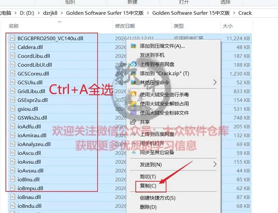The width and height of the screenshot is (278, 213).
Task: Click the GSWks2u.dll file icon
Action: 13,118
